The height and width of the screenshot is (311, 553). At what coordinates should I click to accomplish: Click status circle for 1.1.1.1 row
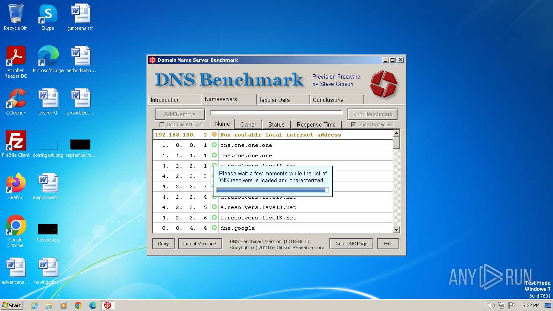point(214,155)
